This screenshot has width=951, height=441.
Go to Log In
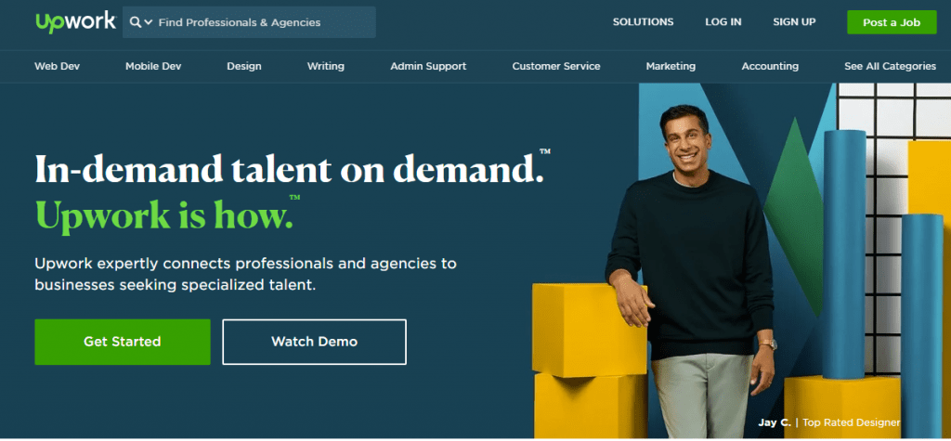pos(723,22)
